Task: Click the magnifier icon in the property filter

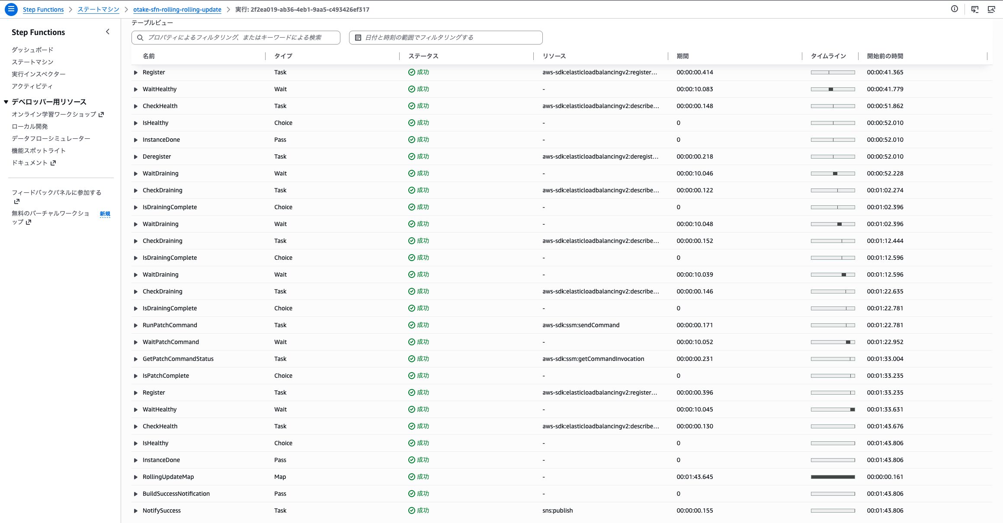Action: click(x=140, y=38)
